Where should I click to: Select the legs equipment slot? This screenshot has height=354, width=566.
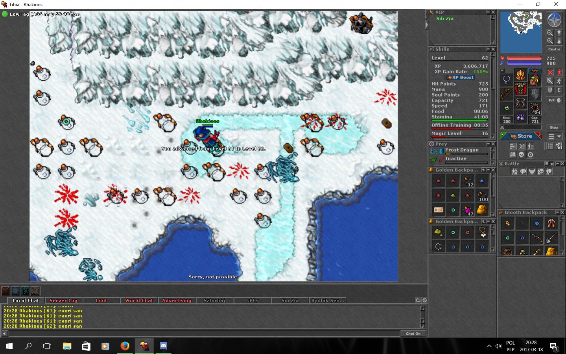click(521, 103)
